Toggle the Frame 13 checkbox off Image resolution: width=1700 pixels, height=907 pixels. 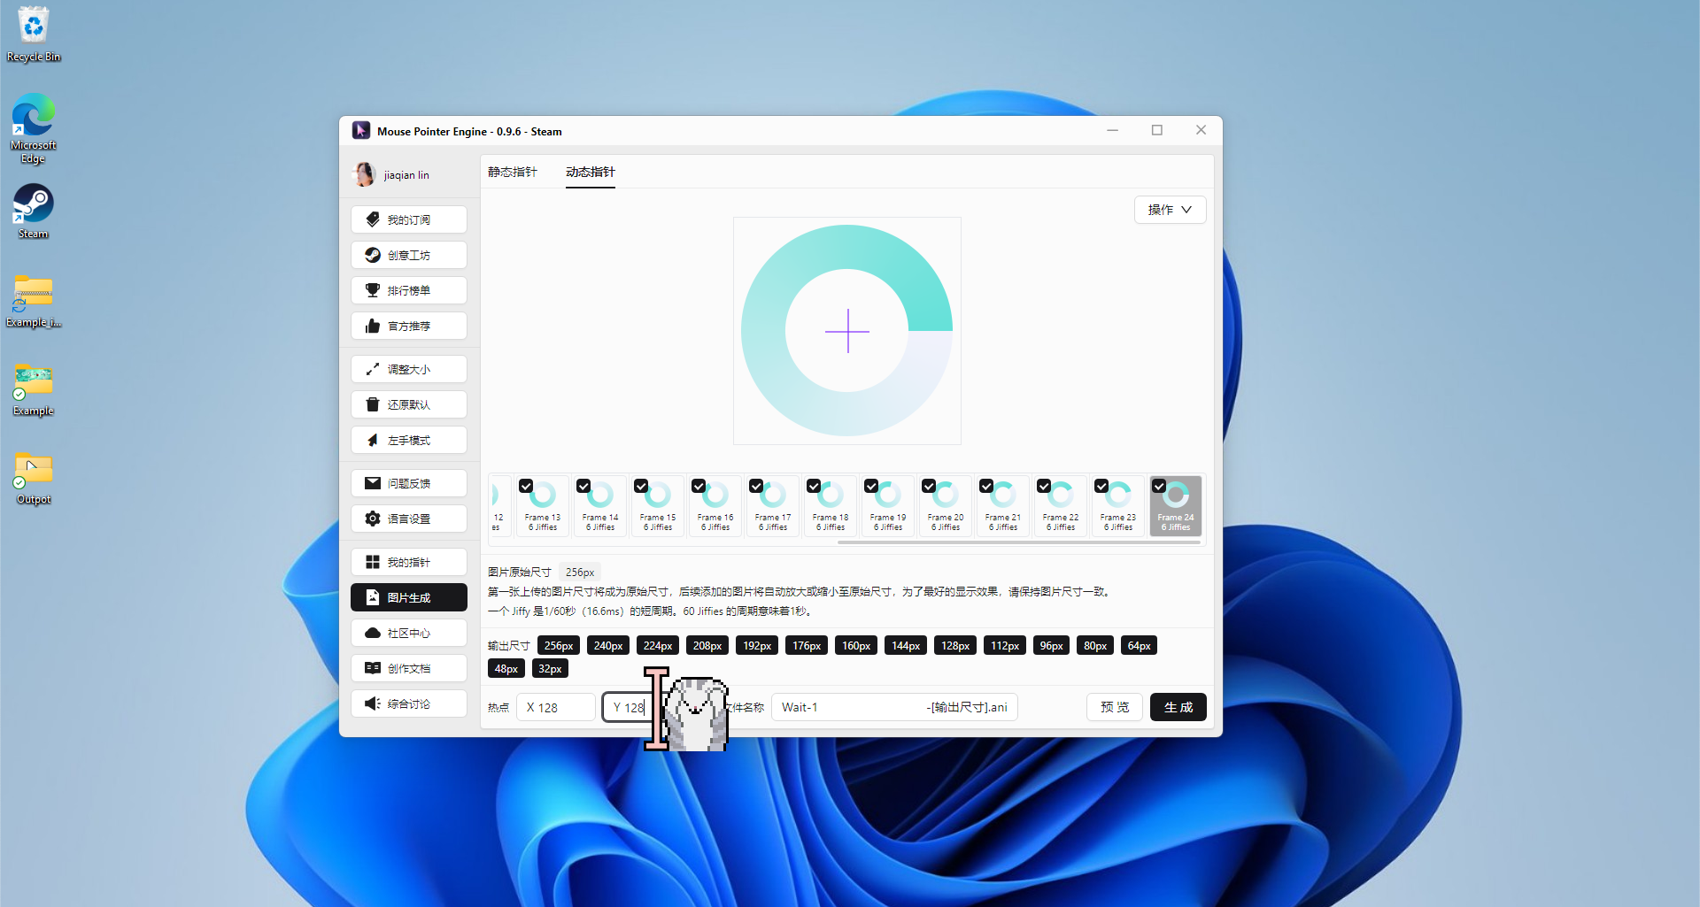(x=526, y=486)
